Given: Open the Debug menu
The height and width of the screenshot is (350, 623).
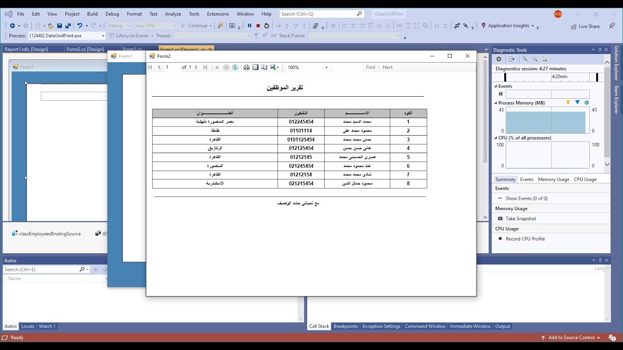Looking at the screenshot, I should tap(112, 14).
